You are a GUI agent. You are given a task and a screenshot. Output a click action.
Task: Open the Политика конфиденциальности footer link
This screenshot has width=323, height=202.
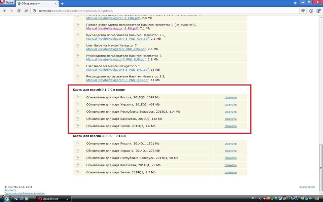pyautogui.click(x=25, y=193)
